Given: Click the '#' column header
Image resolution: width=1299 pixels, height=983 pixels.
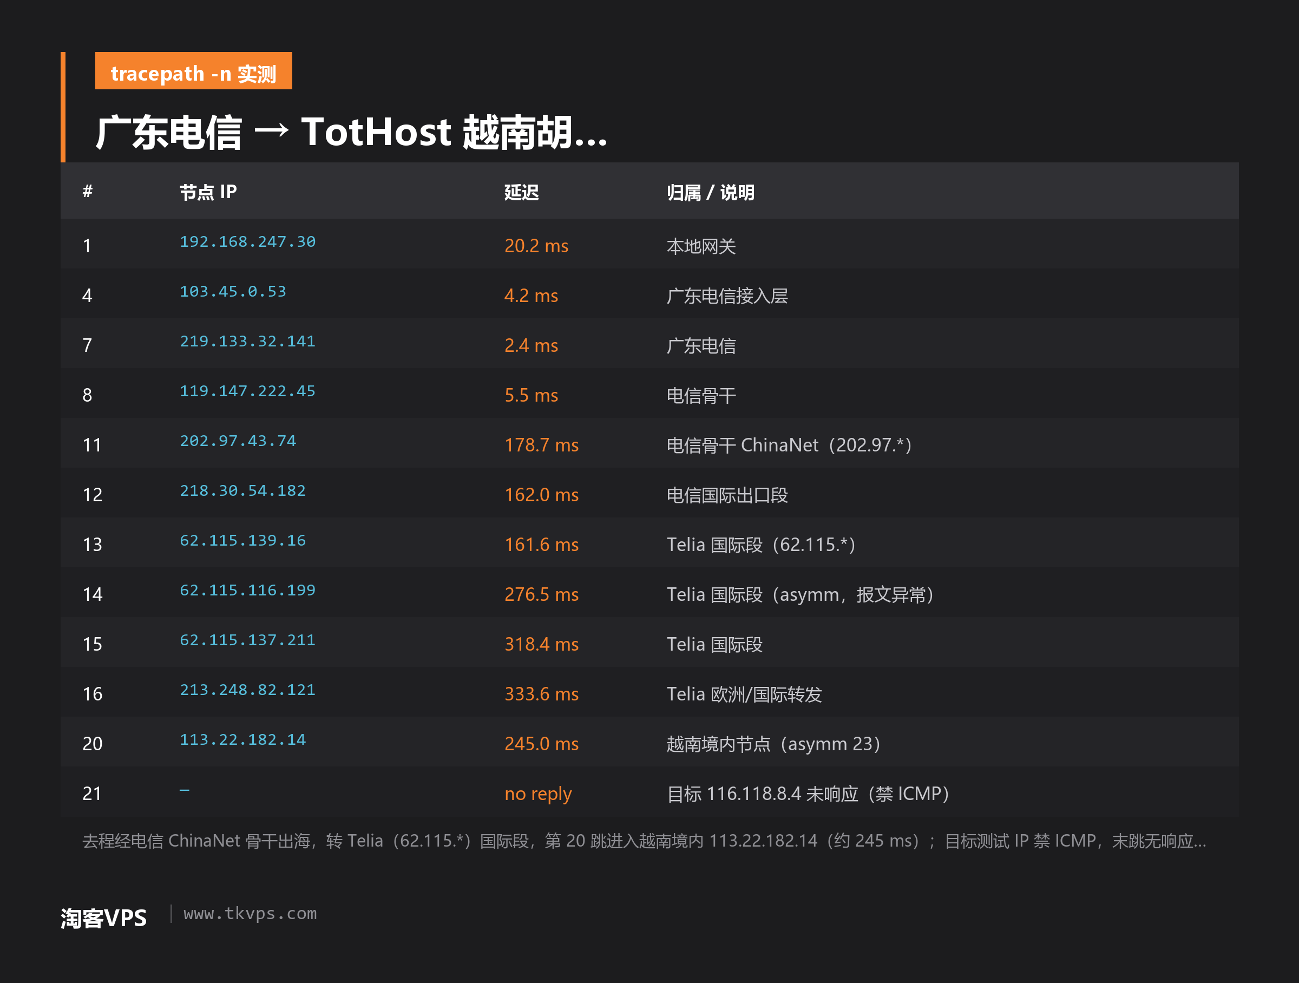Looking at the screenshot, I should (88, 191).
